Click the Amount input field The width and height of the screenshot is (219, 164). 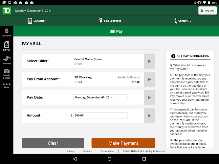pos(100,115)
